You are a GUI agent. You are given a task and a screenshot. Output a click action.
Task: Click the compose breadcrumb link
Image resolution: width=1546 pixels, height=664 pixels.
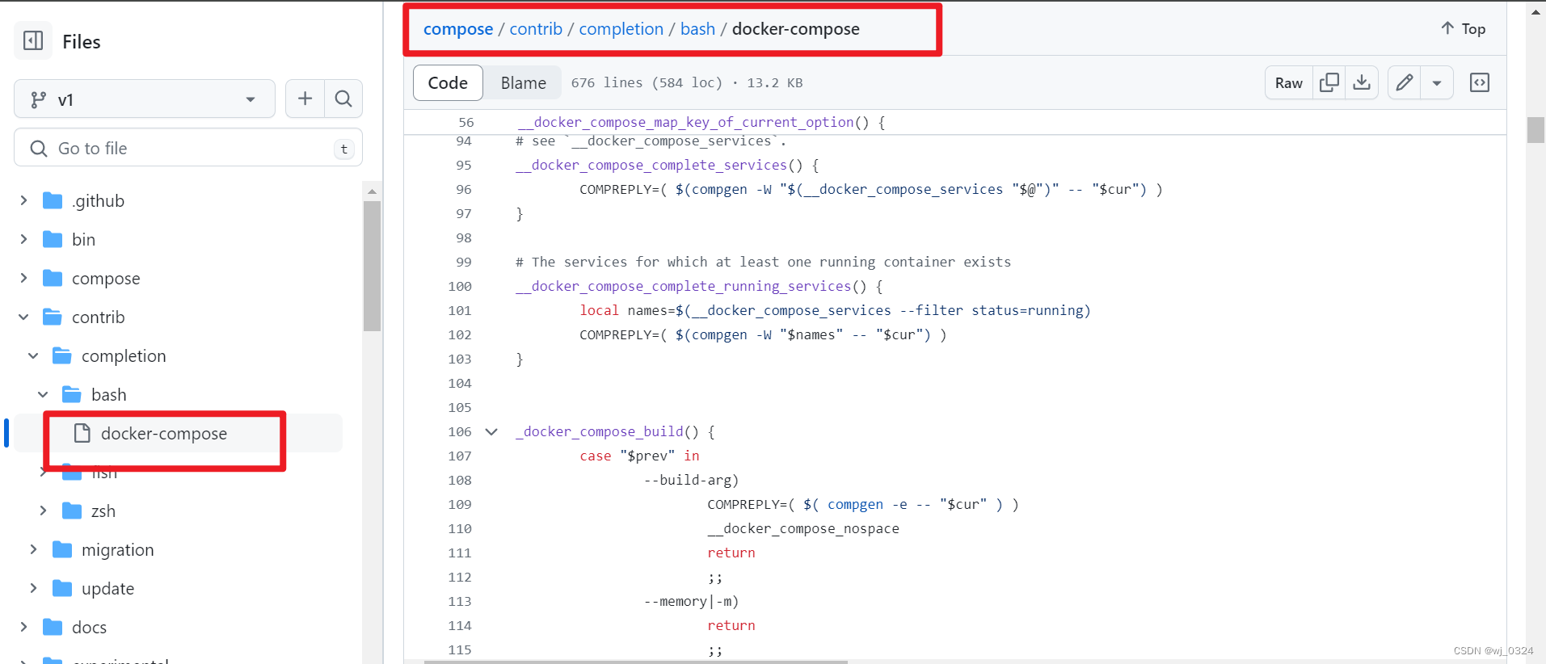tap(458, 29)
